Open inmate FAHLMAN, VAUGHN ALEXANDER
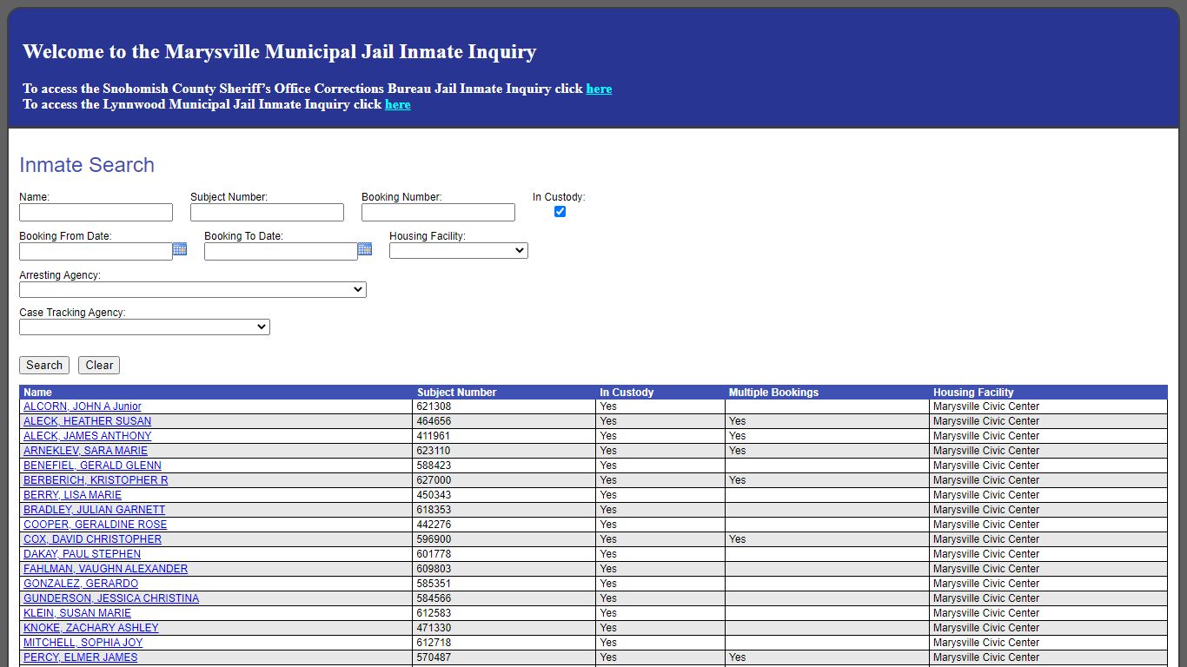Viewport: 1187px width, 667px height. click(105, 569)
